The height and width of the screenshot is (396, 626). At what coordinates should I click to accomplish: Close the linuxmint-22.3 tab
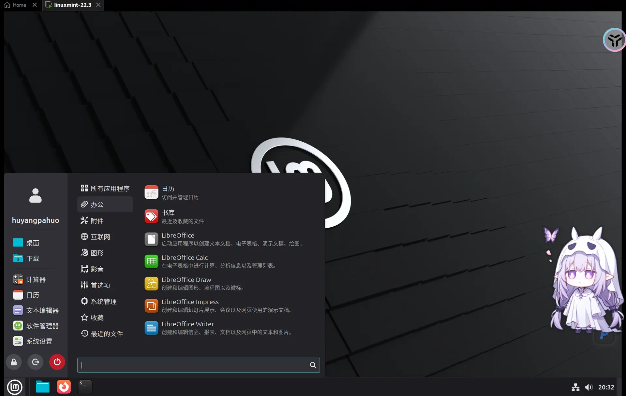pos(98,5)
